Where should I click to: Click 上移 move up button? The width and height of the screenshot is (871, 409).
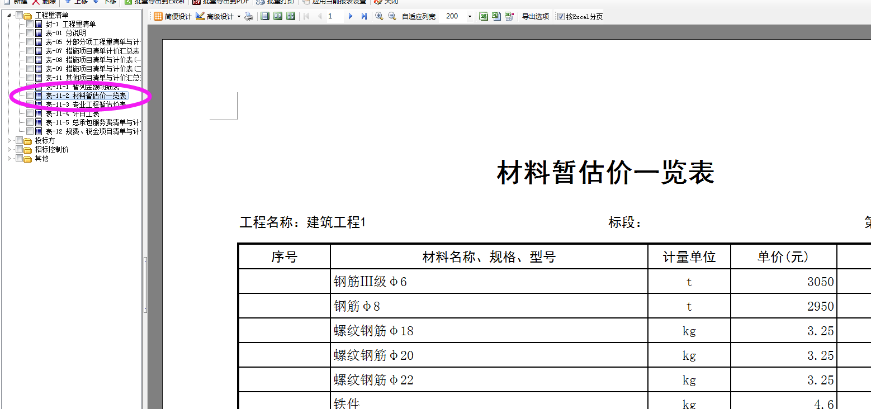pyautogui.click(x=77, y=2)
